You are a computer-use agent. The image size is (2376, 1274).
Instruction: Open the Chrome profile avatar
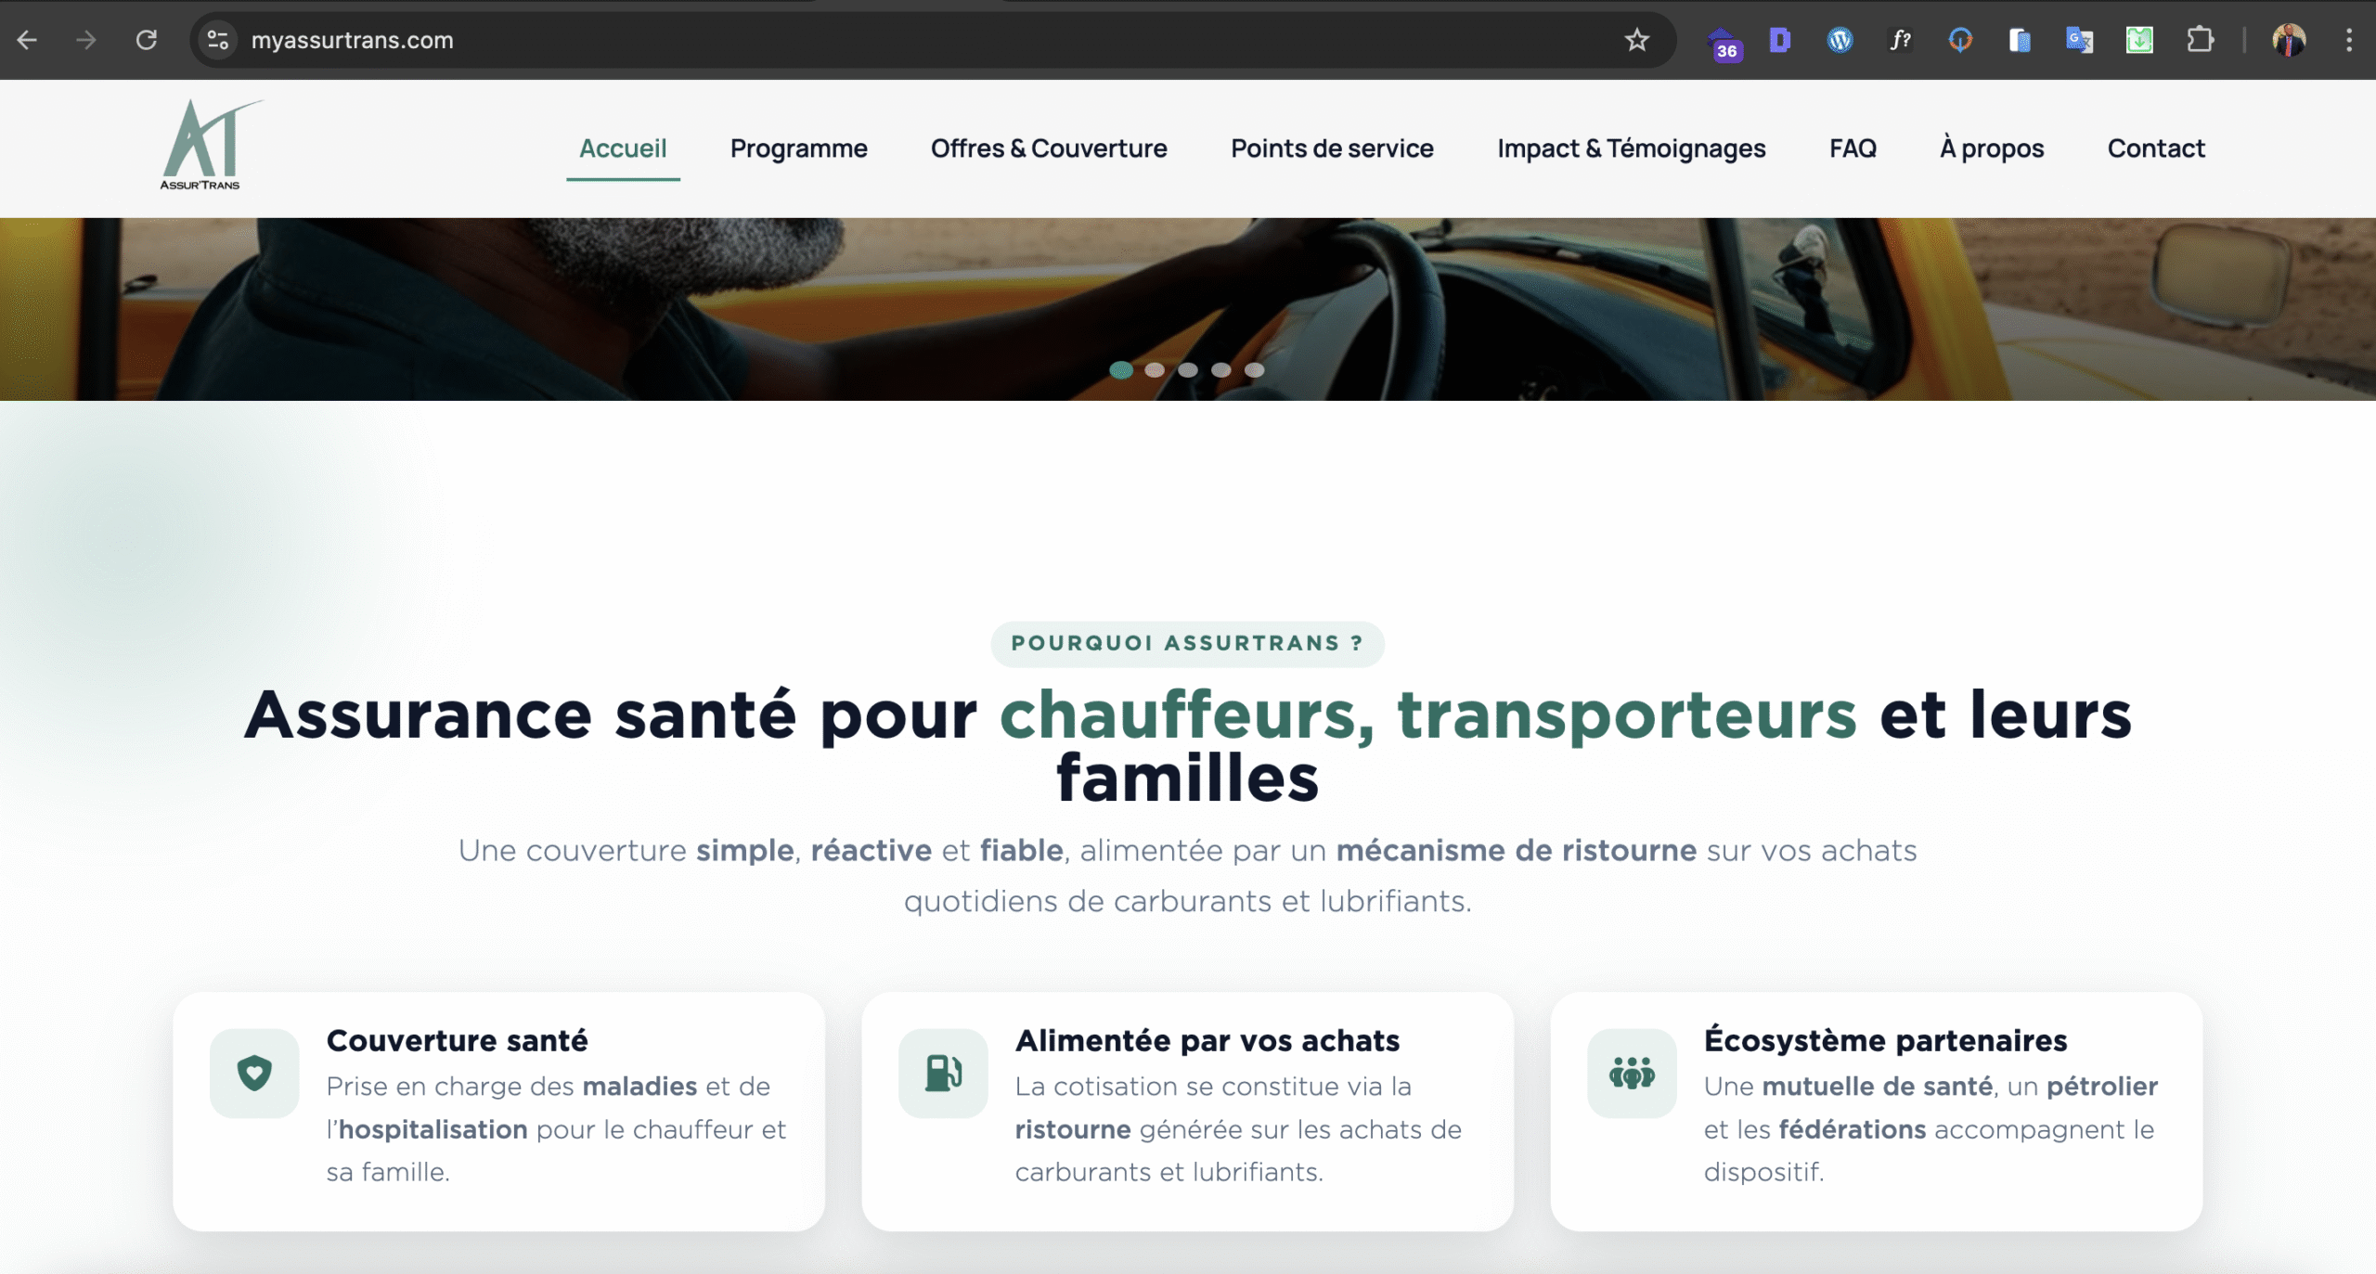[x=2289, y=40]
